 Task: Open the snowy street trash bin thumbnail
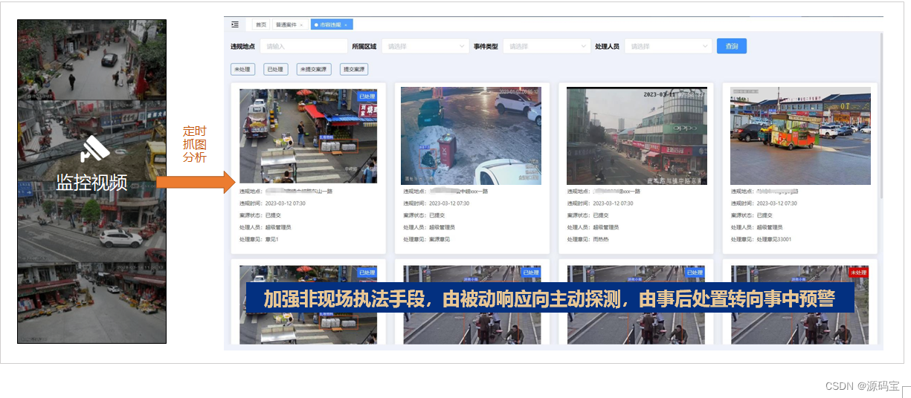point(471,136)
